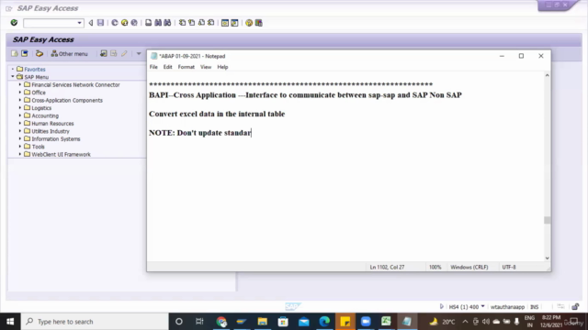Click the Customize Local Layout icon
The width and height of the screenshot is (588, 330).
coord(258,23)
